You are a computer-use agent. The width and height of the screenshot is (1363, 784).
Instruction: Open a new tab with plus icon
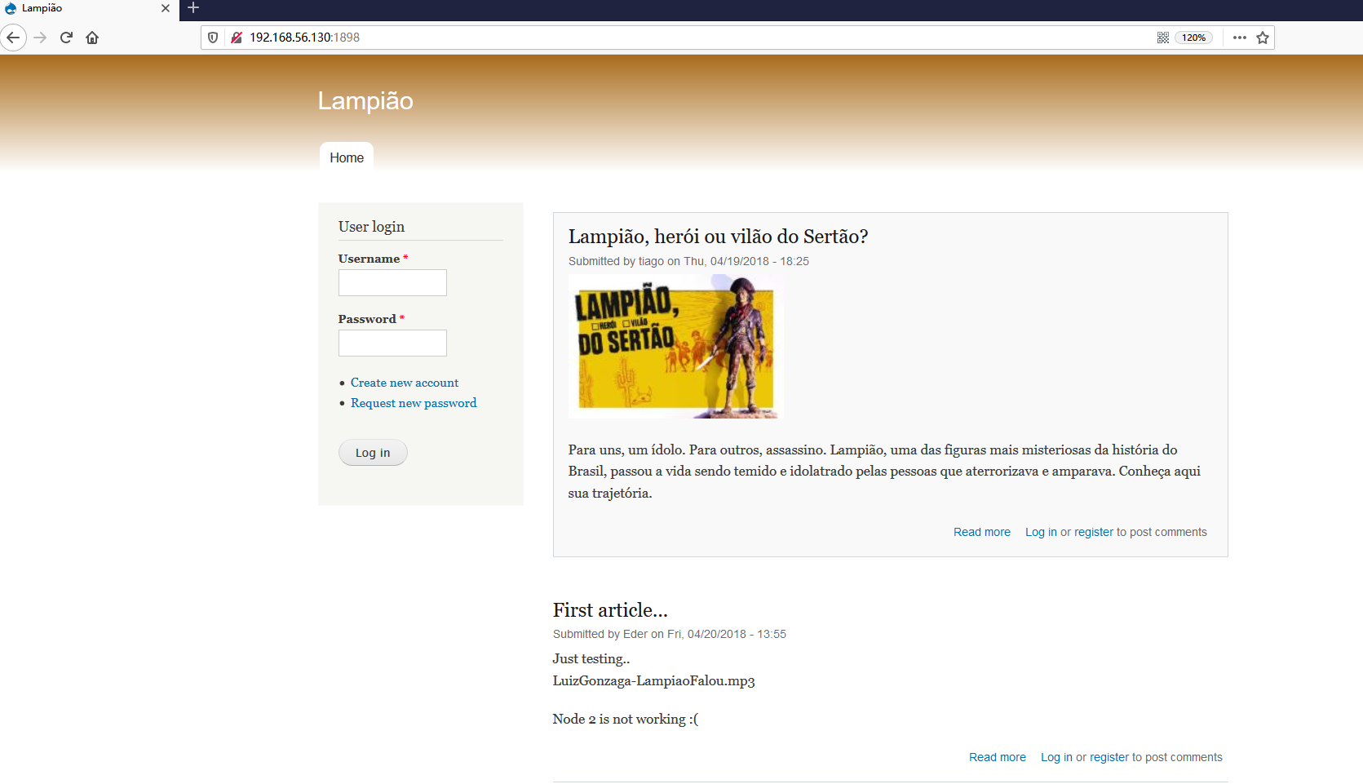[x=193, y=8]
